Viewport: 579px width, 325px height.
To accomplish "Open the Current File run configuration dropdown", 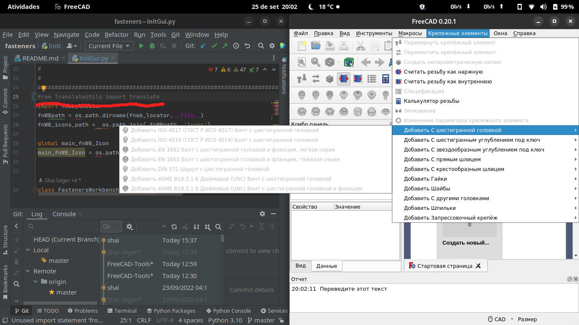I will [x=109, y=45].
